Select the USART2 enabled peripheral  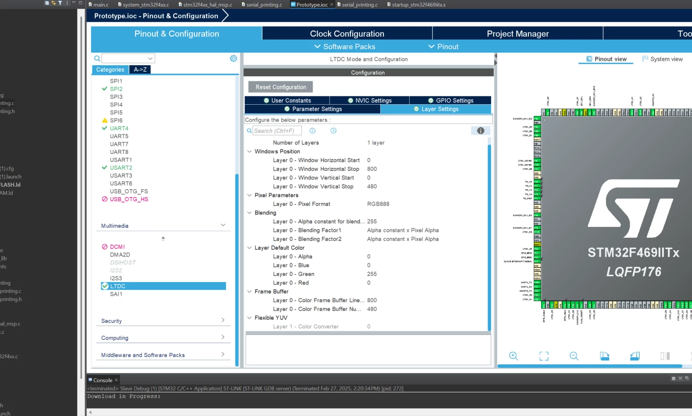coord(121,168)
